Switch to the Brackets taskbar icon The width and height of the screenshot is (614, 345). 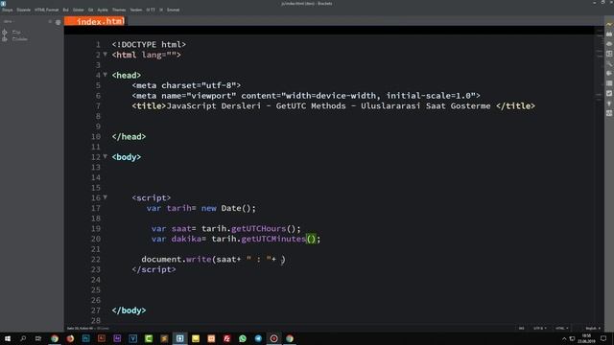click(179, 338)
